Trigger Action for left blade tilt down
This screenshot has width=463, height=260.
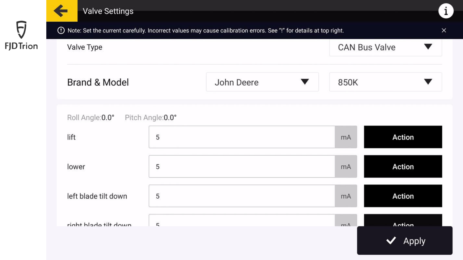click(403, 196)
